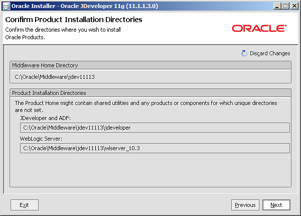Screen dimensions: 301x216
Task: Focus the WebLogic Server directory field
Action: click(155, 148)
